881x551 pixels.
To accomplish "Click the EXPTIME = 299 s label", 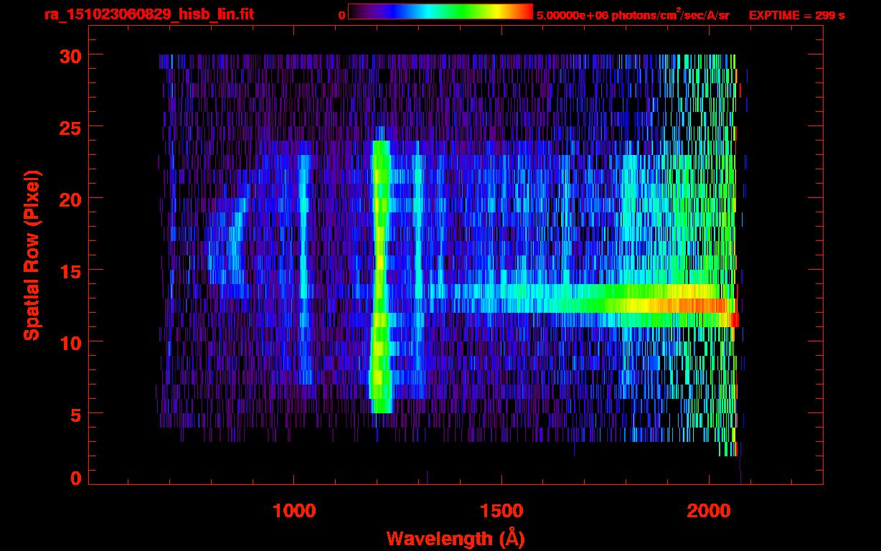I will click(x=796, y=15).
